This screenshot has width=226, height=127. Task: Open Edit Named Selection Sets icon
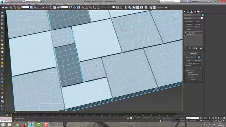point(99,7)
